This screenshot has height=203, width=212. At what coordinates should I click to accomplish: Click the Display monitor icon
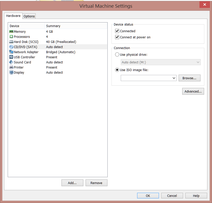click(x=11, y=72)
